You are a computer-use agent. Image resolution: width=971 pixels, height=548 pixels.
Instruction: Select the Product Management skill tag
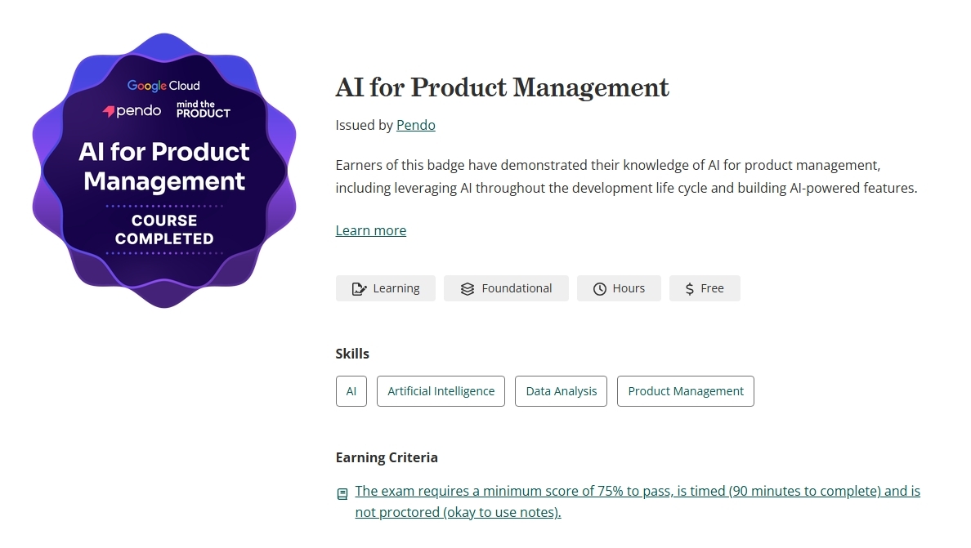(x=686, y=391)
